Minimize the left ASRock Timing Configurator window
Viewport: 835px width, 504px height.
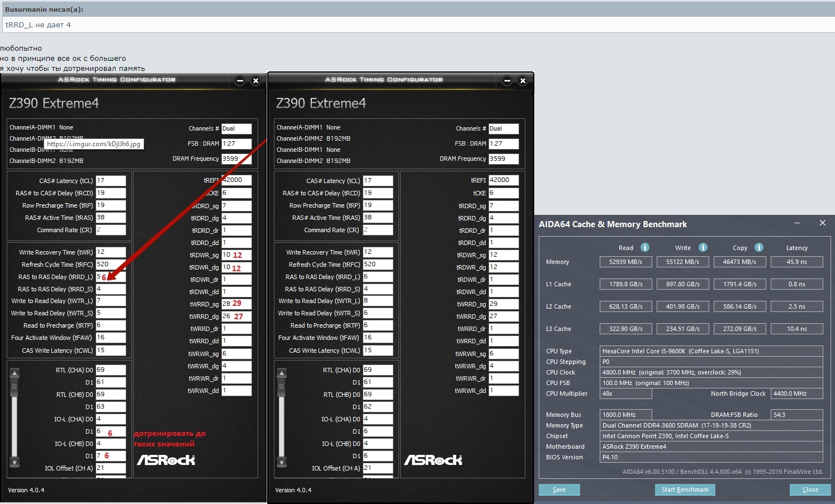click(x=240, y=81)
